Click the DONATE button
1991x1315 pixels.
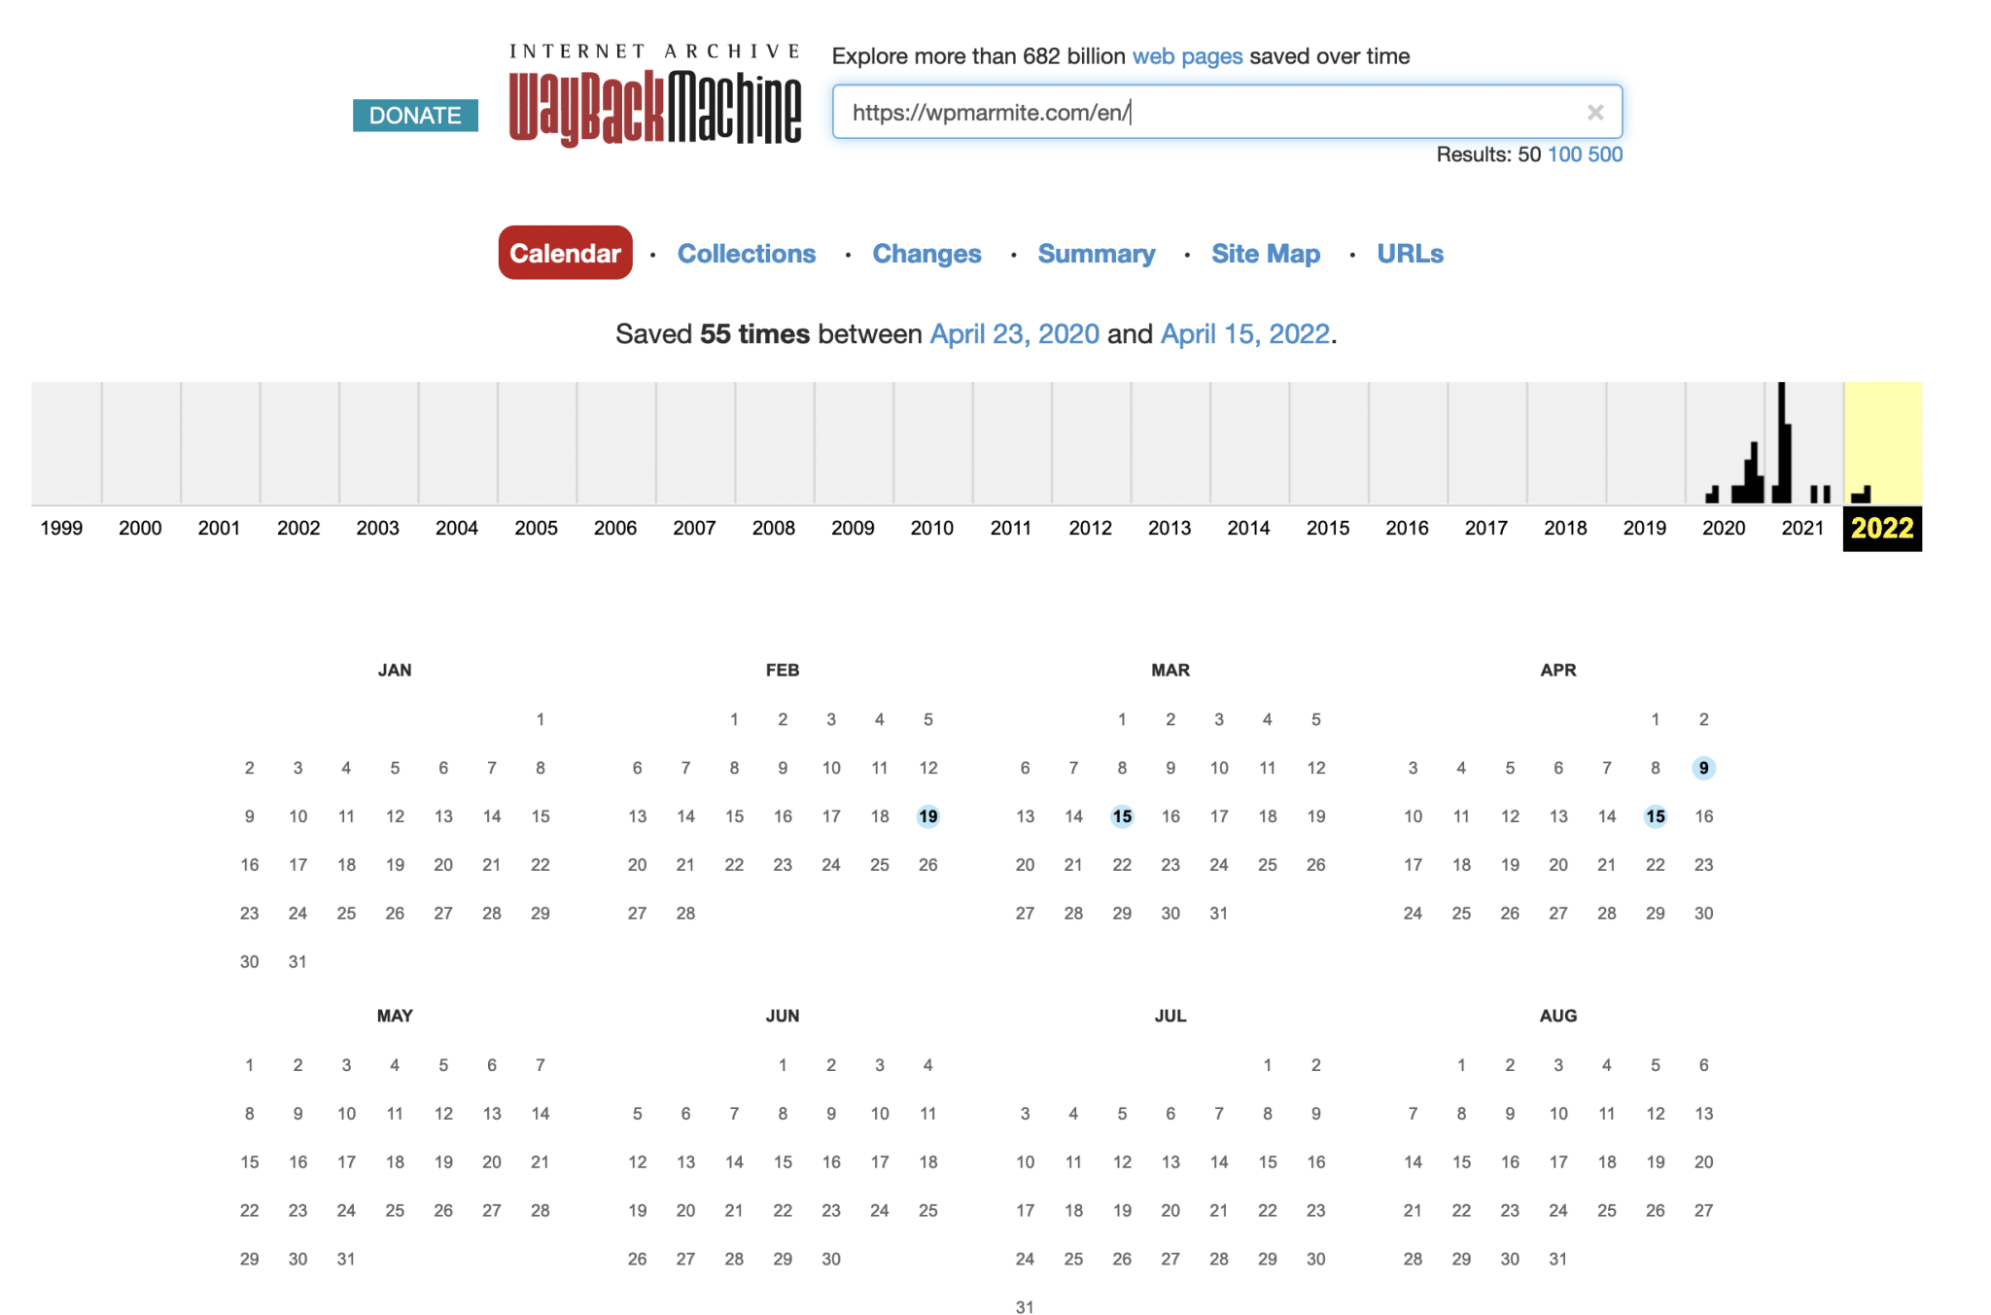pyautogui.click(x=415, y=116)
